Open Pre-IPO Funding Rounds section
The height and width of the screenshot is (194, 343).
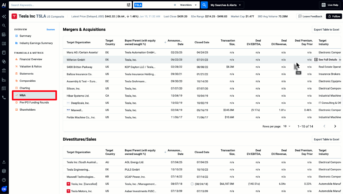(34, 102)
